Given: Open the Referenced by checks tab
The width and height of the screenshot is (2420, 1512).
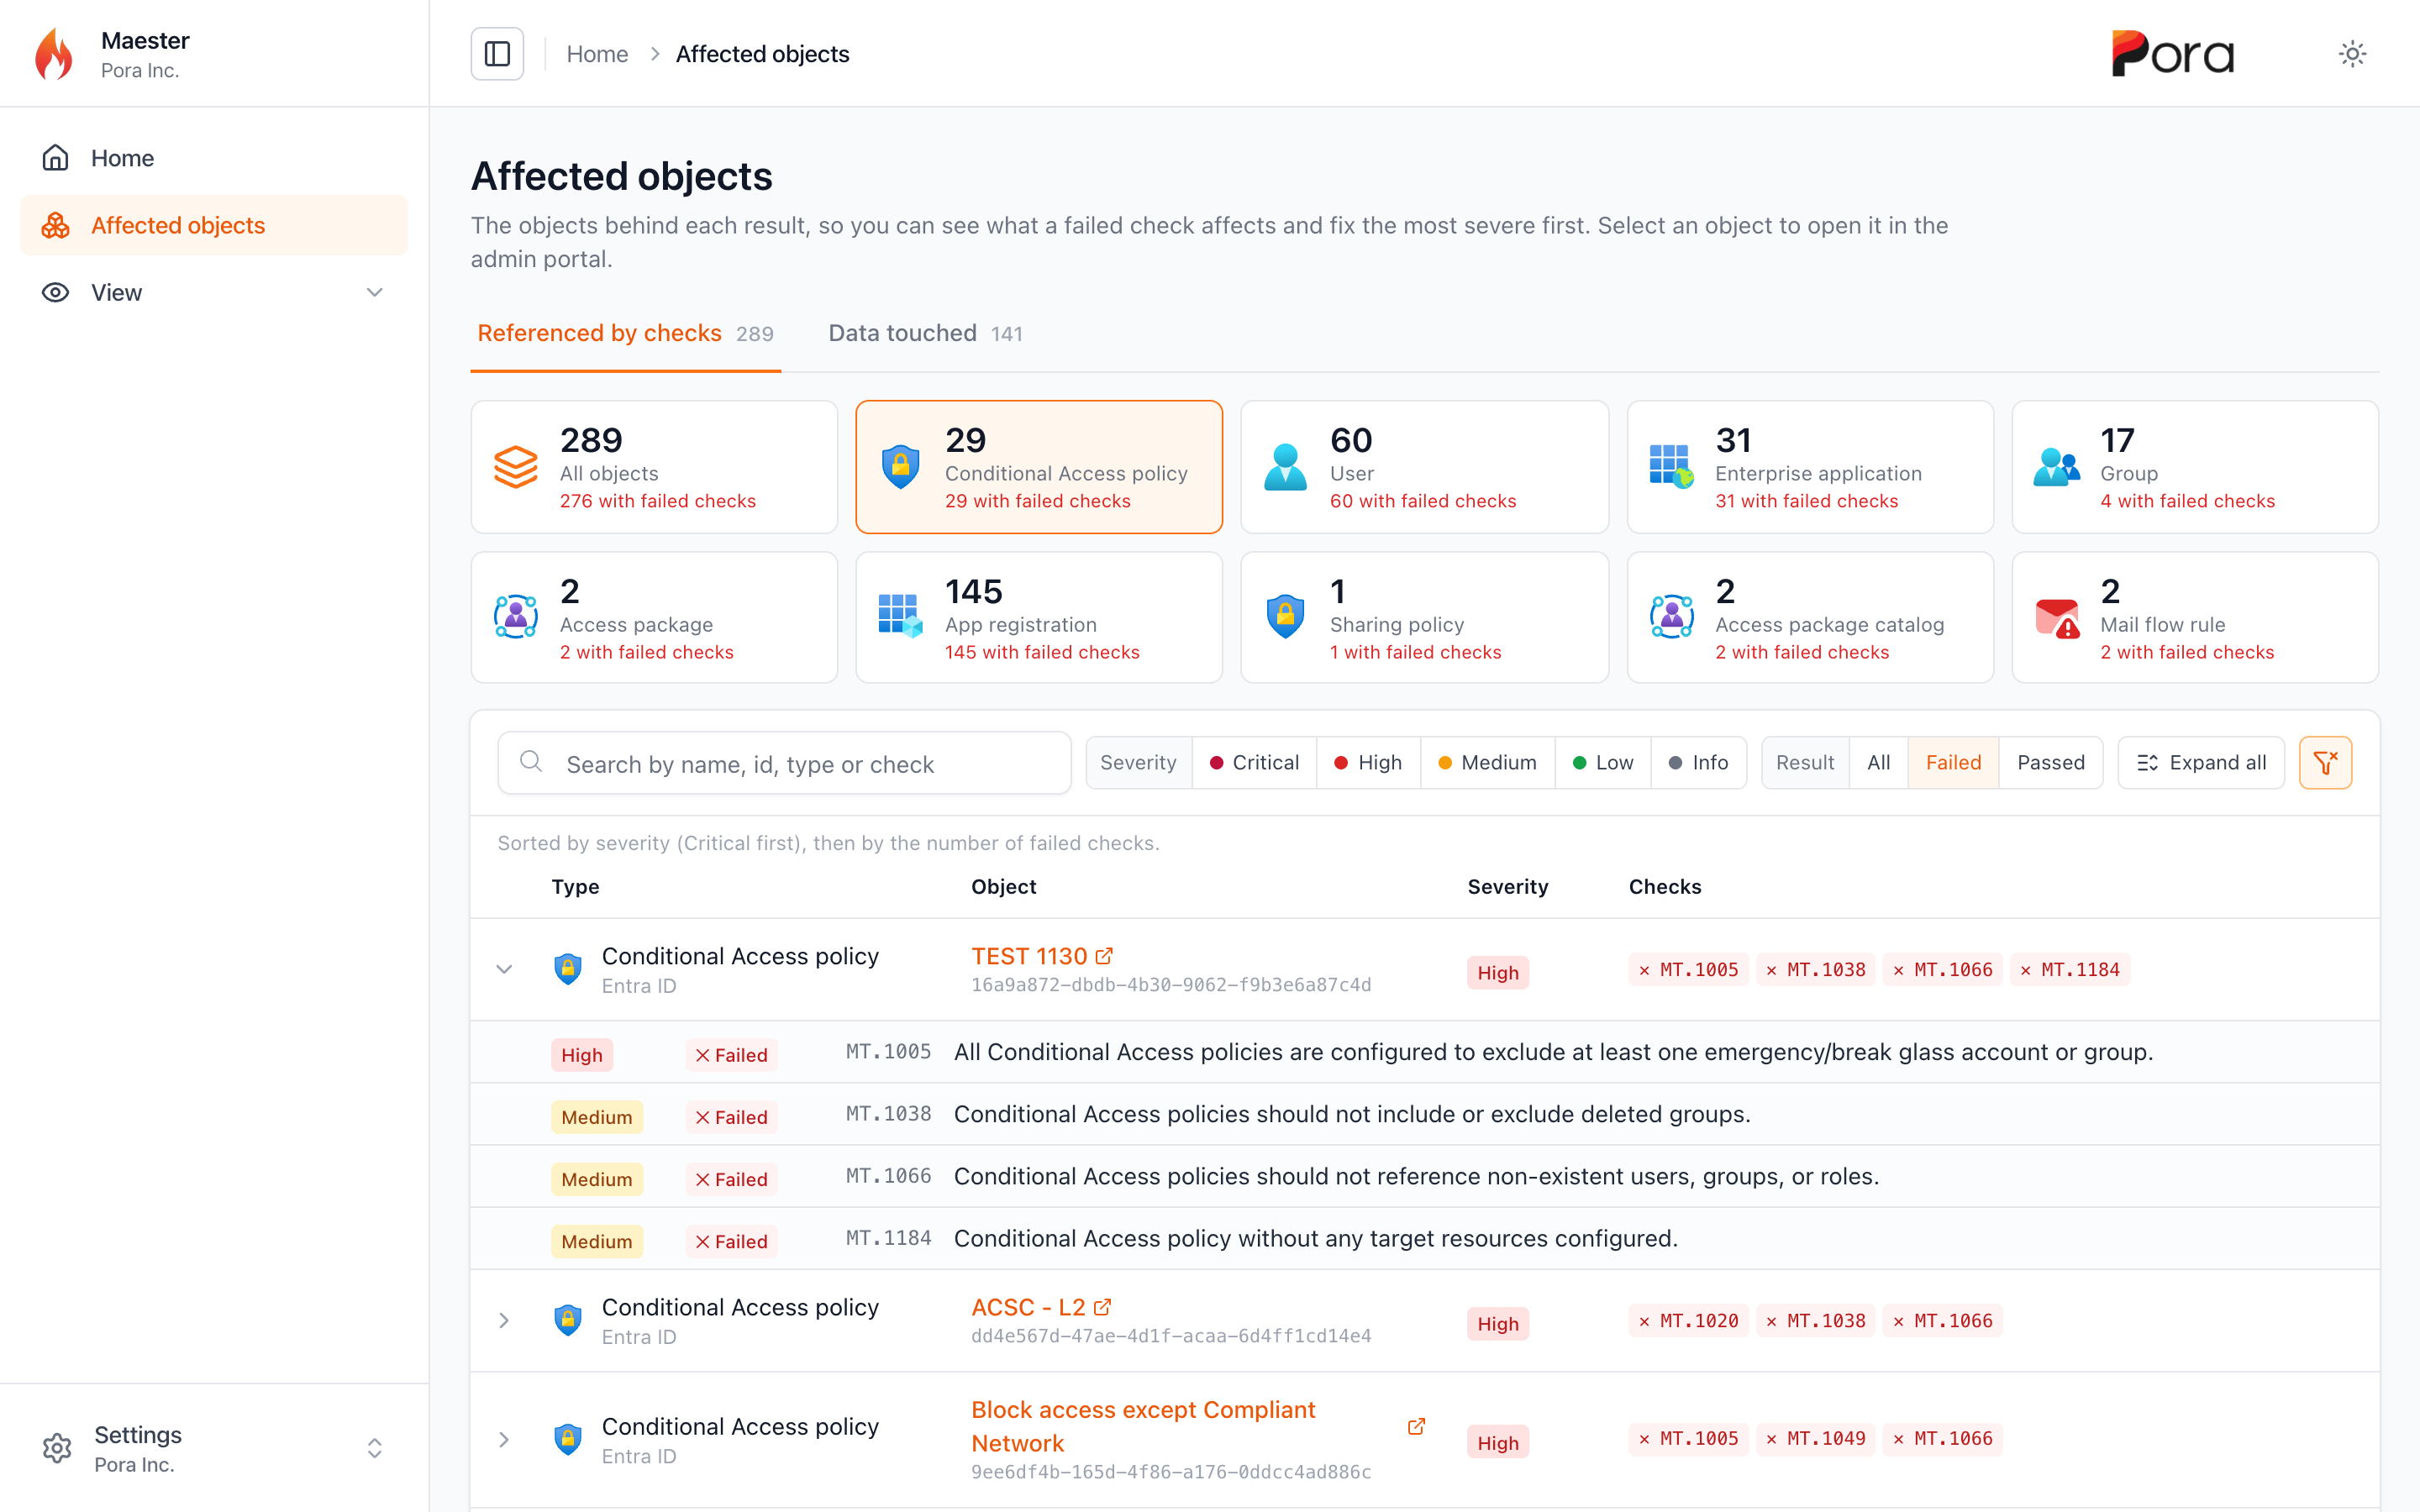Looking at the screenshot, I should pyautogui.click(x=625, y=333).
